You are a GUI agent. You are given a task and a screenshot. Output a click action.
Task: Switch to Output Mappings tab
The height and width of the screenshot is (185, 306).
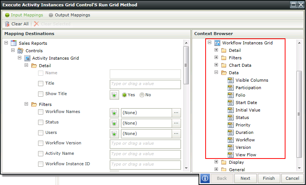[69, 15]
